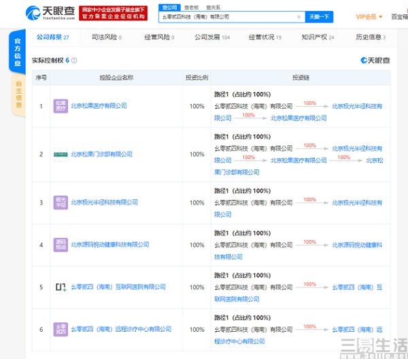Select the 自主信息 side tab
Image resolution: width=408 pixels, height=359 pixels.
click(18, 94)
